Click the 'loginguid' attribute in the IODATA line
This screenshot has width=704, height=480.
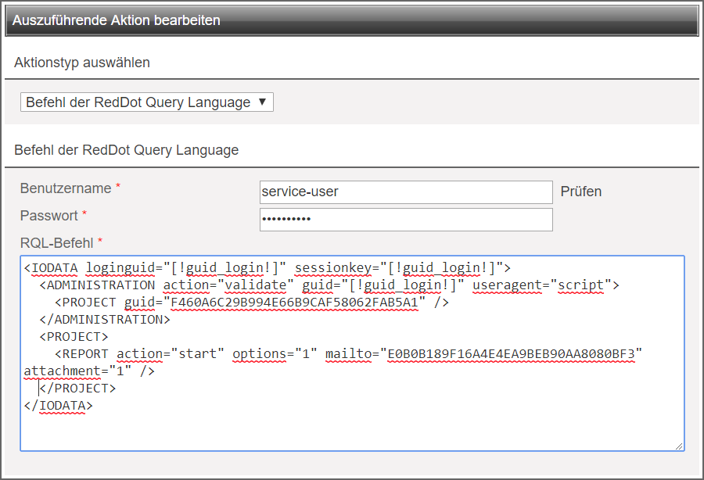tap(120, 268)
